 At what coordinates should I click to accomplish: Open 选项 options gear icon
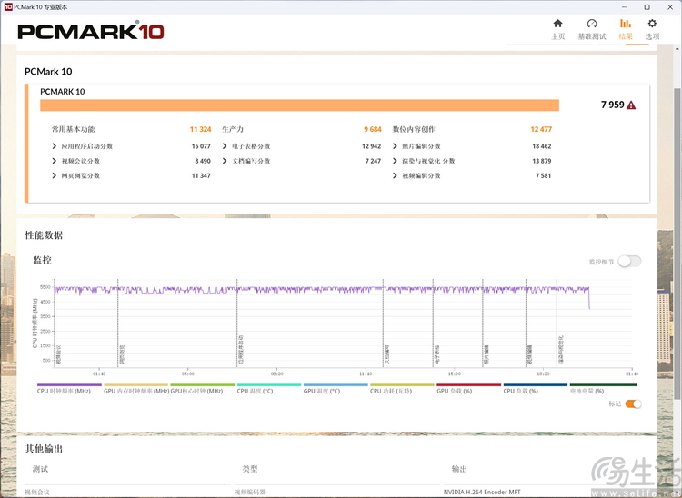pos(652,25)
